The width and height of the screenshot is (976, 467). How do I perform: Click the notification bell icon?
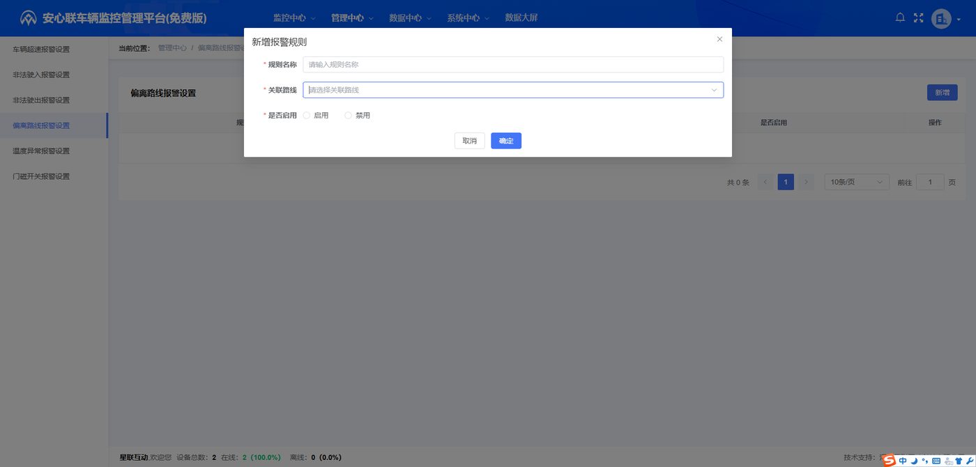(900, 18)
